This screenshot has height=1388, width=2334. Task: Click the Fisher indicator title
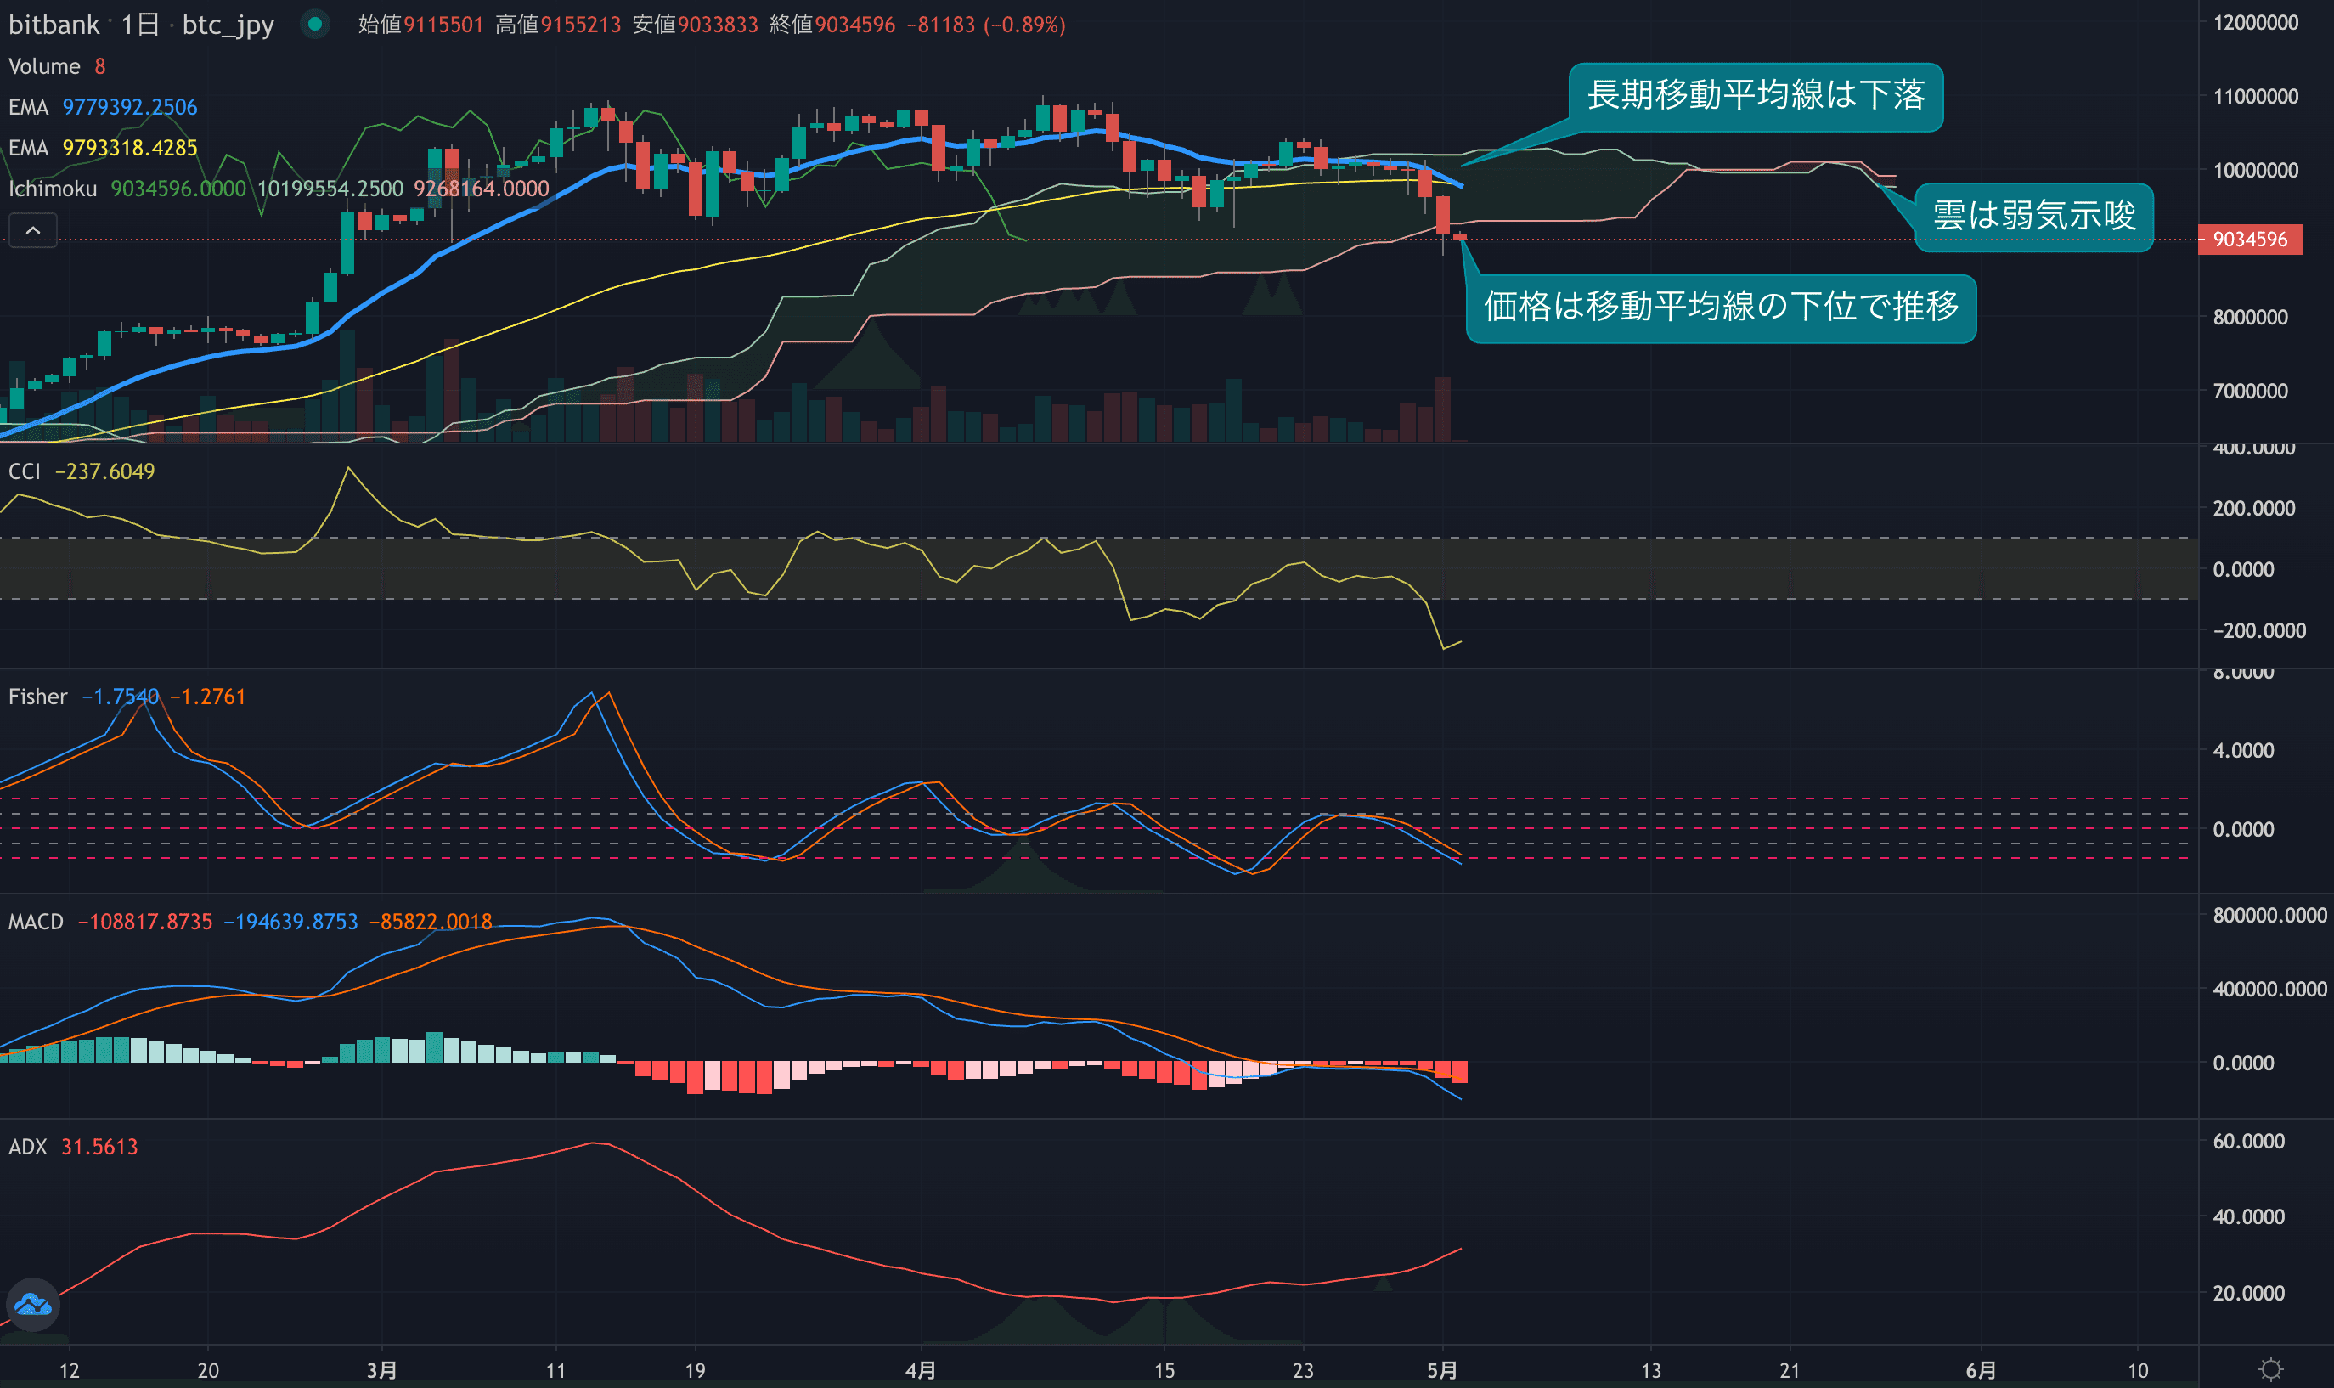(x=37, y=697)
